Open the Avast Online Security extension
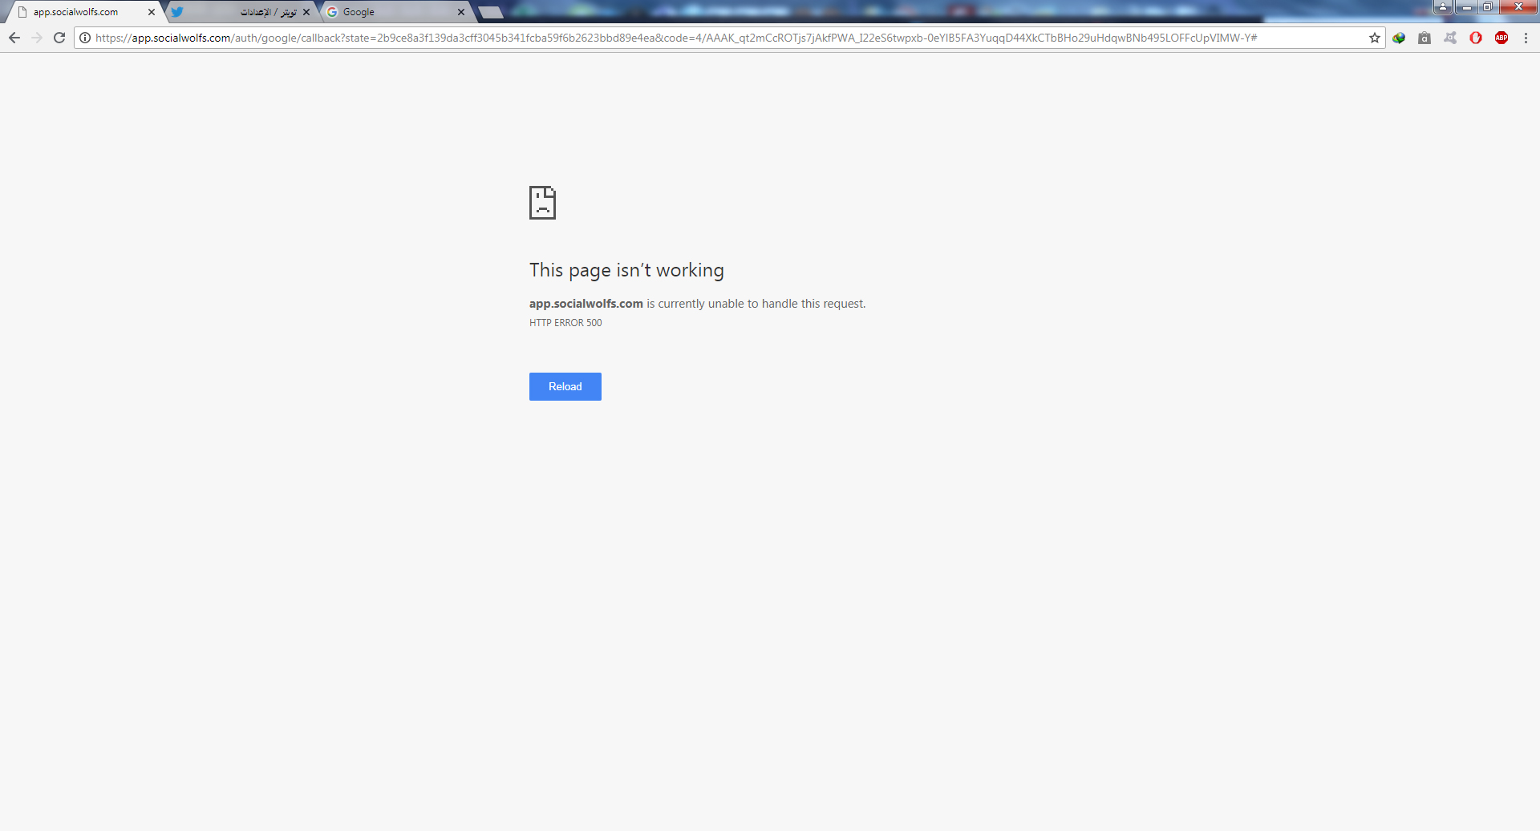 tap(1450, 38)
